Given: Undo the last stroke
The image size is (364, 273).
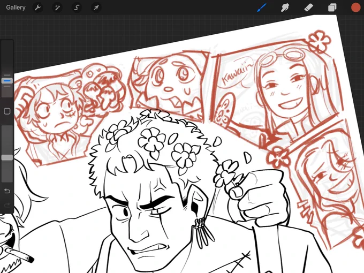Looking at the screenshot, I should pos(7,191).
